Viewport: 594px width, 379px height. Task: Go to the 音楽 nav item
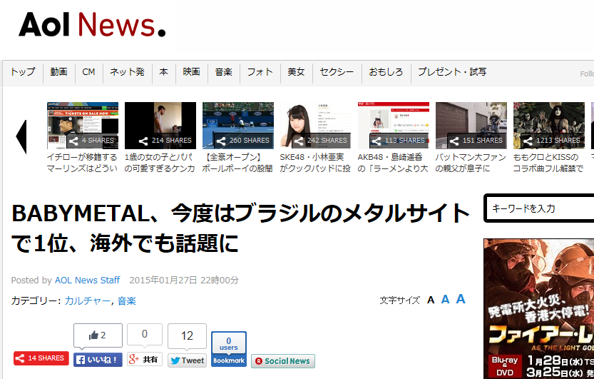[223, 71]
